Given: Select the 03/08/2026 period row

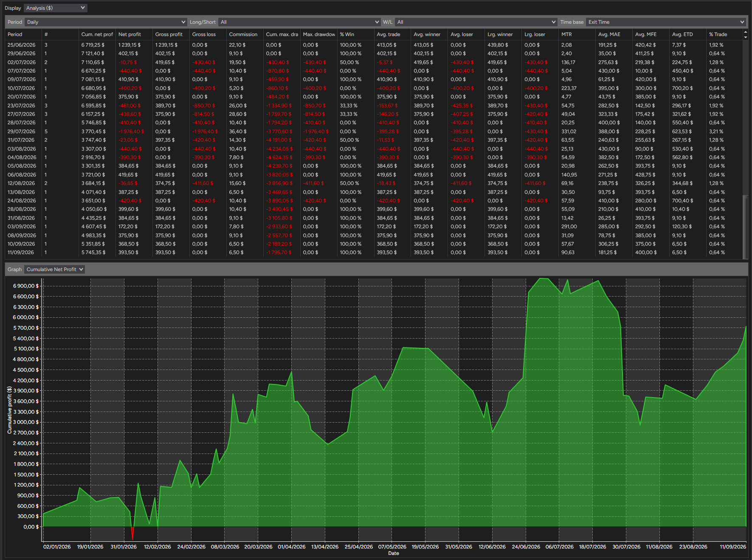Looking at the screenshot, I should [374, 149].
